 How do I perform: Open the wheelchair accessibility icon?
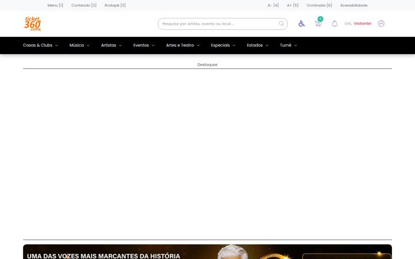(x=301, y=24)
